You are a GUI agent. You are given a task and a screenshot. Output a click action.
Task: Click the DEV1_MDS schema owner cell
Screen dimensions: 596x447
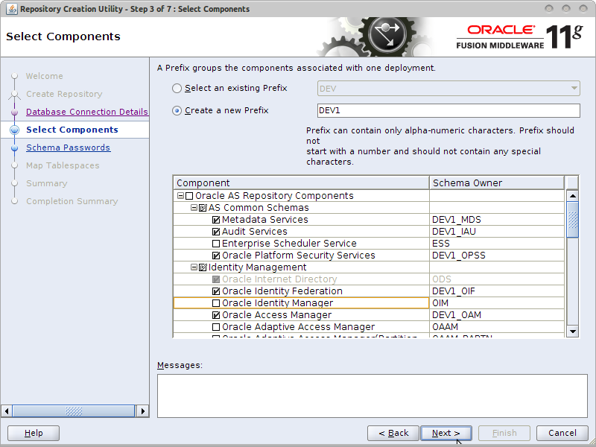point(497,220)
